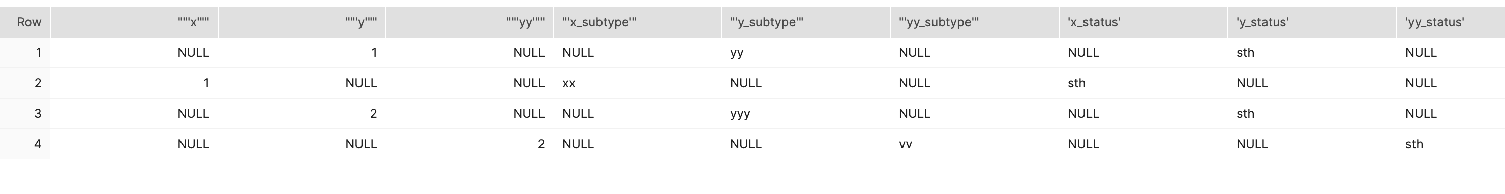The width and height of the screenshot is (1505, 194).
Task: Click the x_subtype column header
Action: click(x=638, y=22)
